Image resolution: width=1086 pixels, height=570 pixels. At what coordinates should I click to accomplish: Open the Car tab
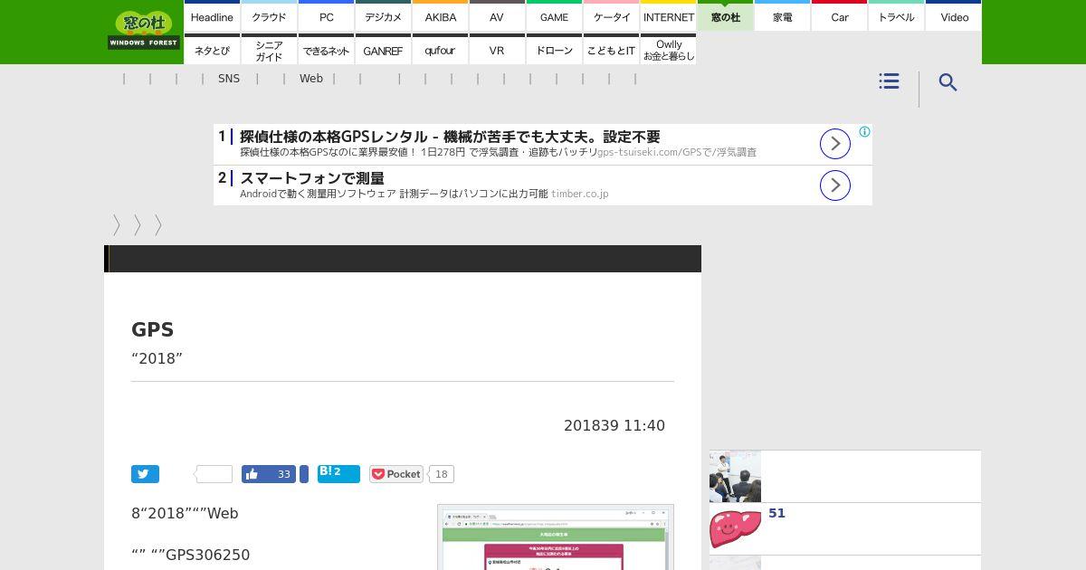tap(839, 16)
